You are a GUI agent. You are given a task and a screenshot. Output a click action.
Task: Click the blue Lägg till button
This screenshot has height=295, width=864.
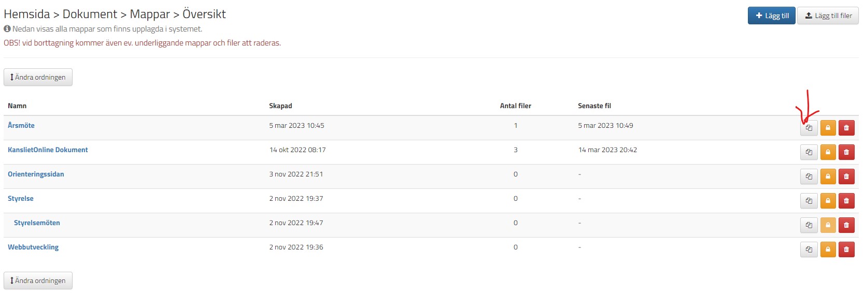(771, 16)
